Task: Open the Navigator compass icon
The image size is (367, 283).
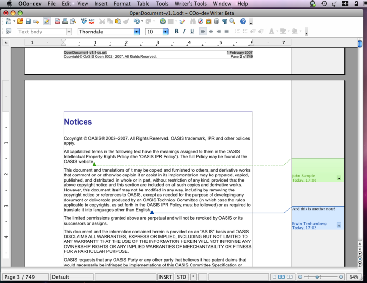Action: click(201, 22)
